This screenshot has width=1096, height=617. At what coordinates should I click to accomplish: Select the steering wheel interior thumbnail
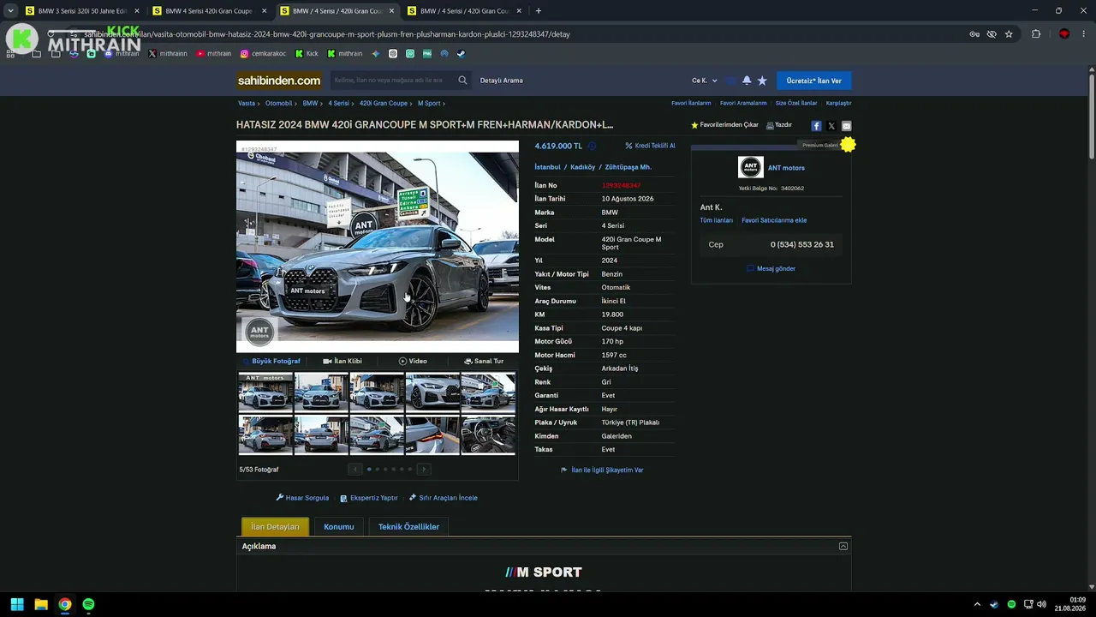click(x=488, y=434)
